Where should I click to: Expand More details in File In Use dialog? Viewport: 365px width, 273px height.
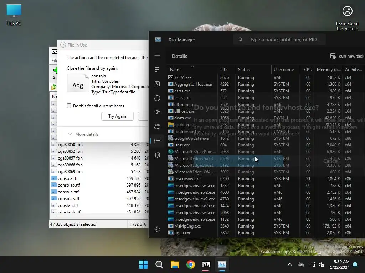(83, 134)
